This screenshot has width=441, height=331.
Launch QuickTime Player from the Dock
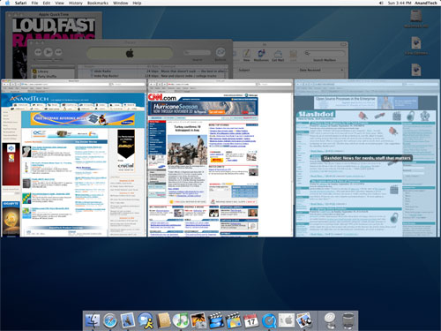coord(269,320)
